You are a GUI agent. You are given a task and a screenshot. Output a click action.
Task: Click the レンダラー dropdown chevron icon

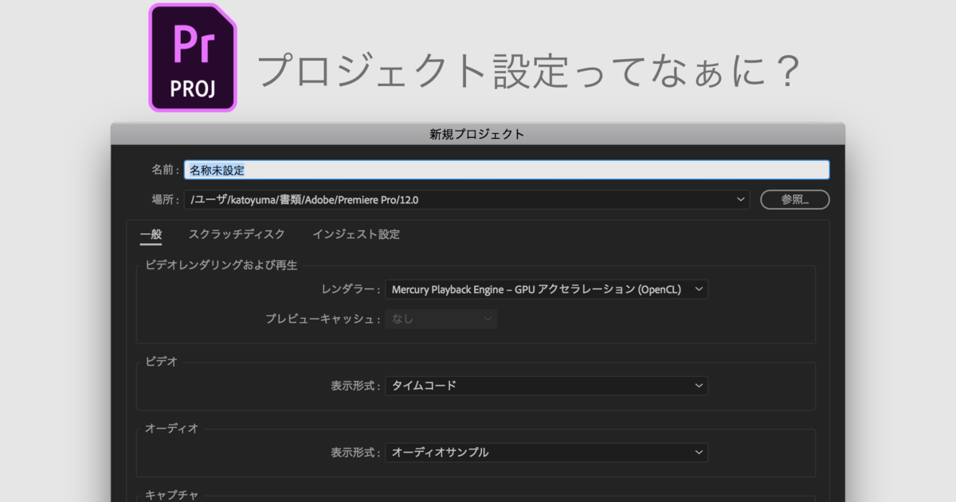(x=699, y=289)
